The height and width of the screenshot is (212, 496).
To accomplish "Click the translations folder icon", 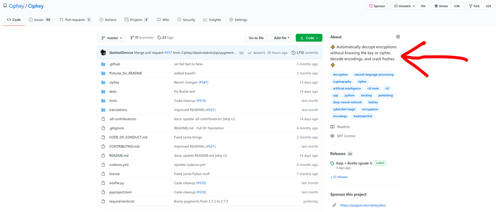I will [103, 110].
